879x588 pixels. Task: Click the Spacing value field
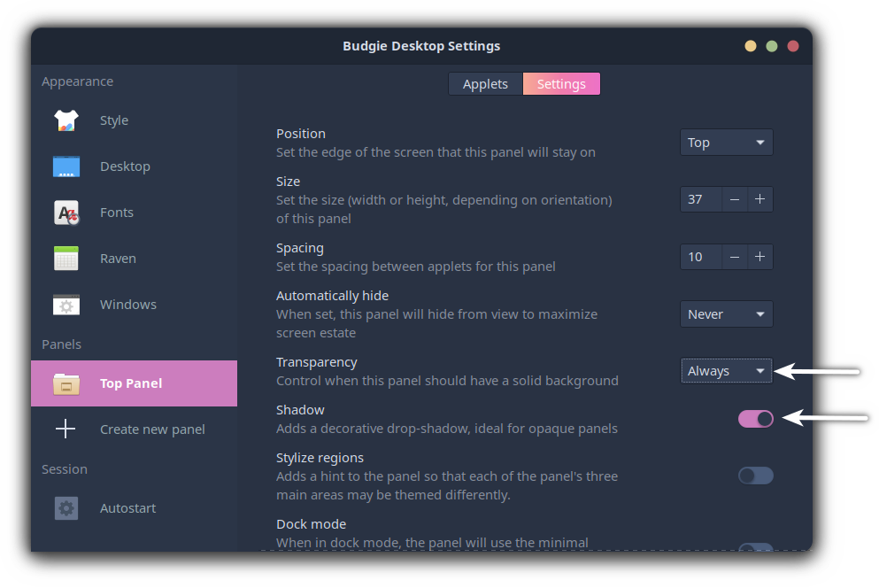tap(700, 257)
